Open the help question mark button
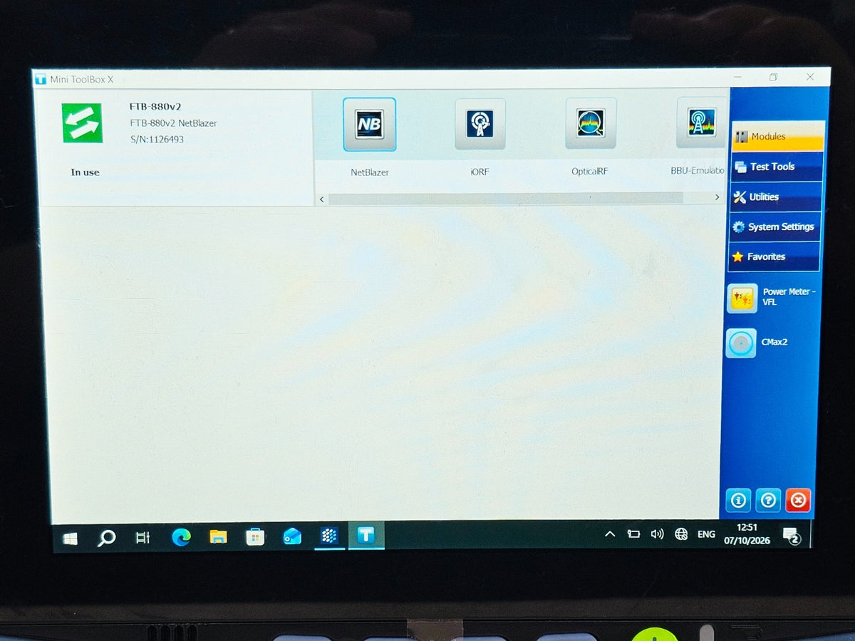Screen dimensions: 855x641 pyautogui.click(x=768, y=501)
